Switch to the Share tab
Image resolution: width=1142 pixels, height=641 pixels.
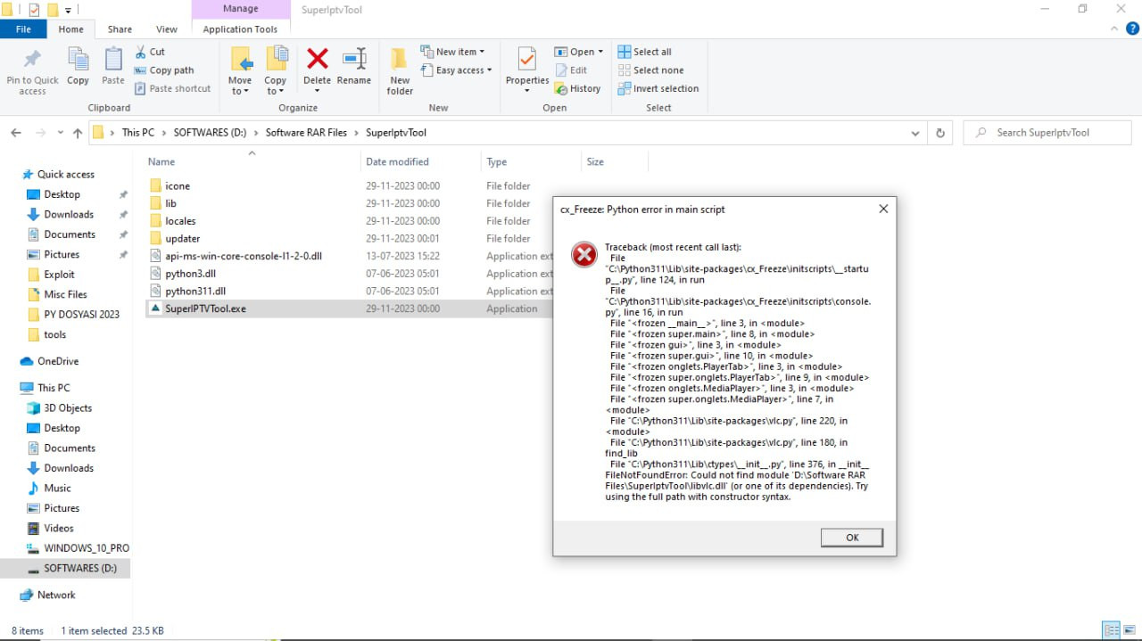(120, 29)
